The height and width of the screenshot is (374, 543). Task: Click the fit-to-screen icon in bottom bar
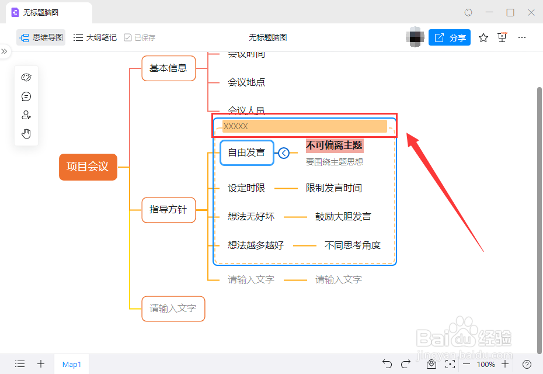(x=450, y=364)
